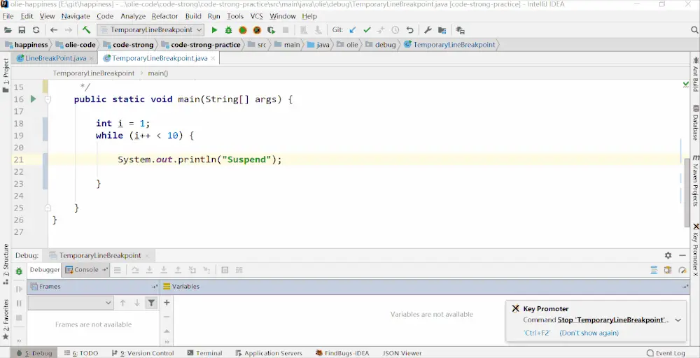Viewport: 700px width, 358px height.
Task: Click the code-strong-practice breadcrumb
Action: (x=200, y=45)
